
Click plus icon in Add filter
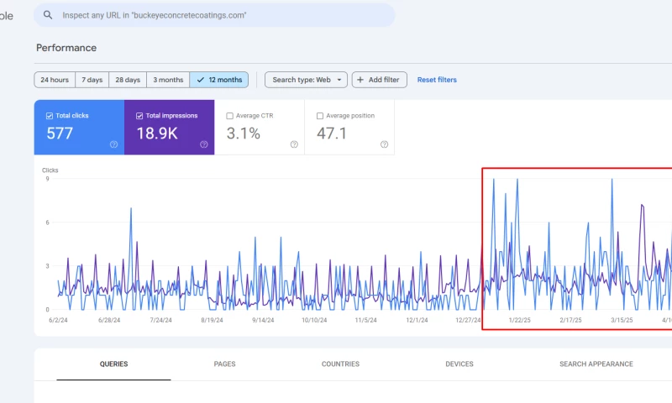tap(360, 80)
